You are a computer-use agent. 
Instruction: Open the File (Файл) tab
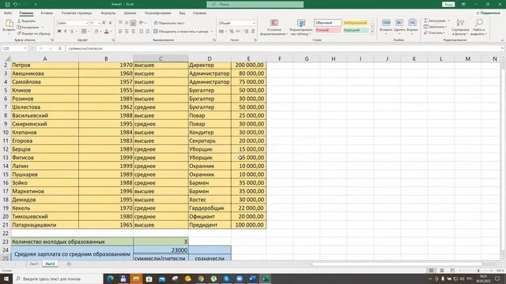click(x=8, y=13)
